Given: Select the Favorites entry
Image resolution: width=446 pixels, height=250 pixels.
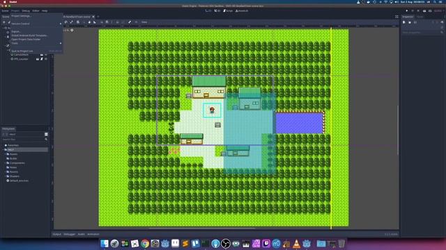Looking at the screenshot, I should coord(13,145).
